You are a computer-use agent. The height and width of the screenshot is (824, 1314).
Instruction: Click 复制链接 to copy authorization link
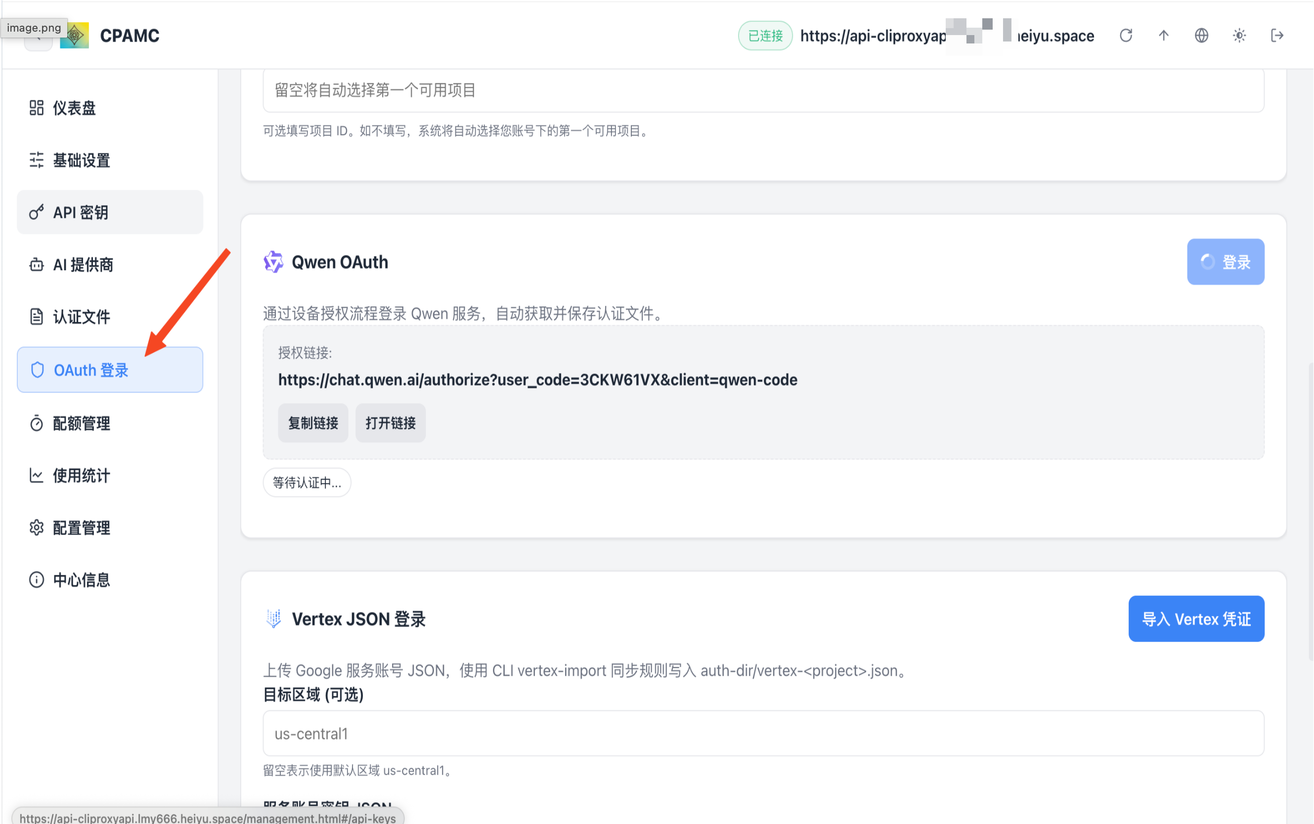click(313, 423)
